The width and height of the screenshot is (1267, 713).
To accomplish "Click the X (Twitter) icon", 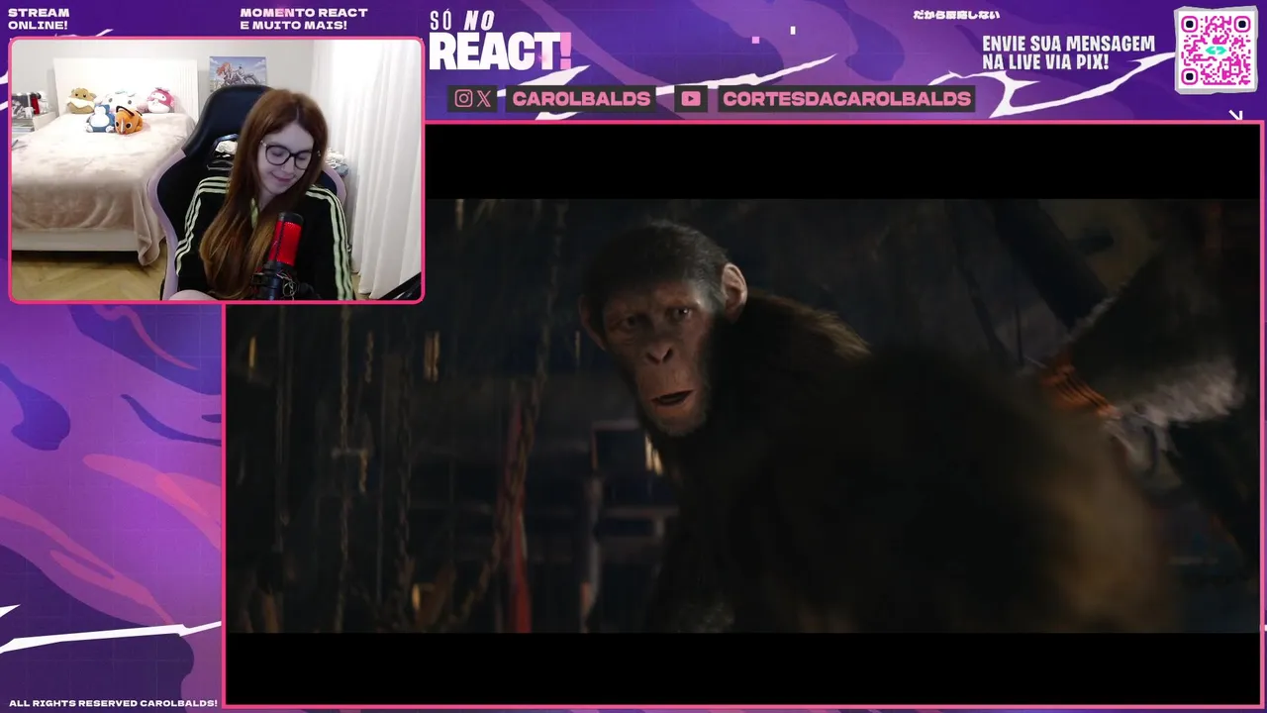I will [483, 98].
